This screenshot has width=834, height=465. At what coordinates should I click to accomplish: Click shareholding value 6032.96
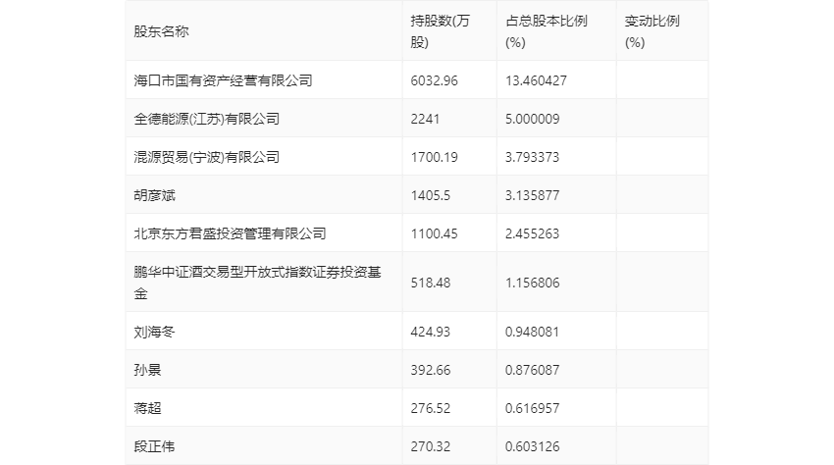[x=434, y=80]
